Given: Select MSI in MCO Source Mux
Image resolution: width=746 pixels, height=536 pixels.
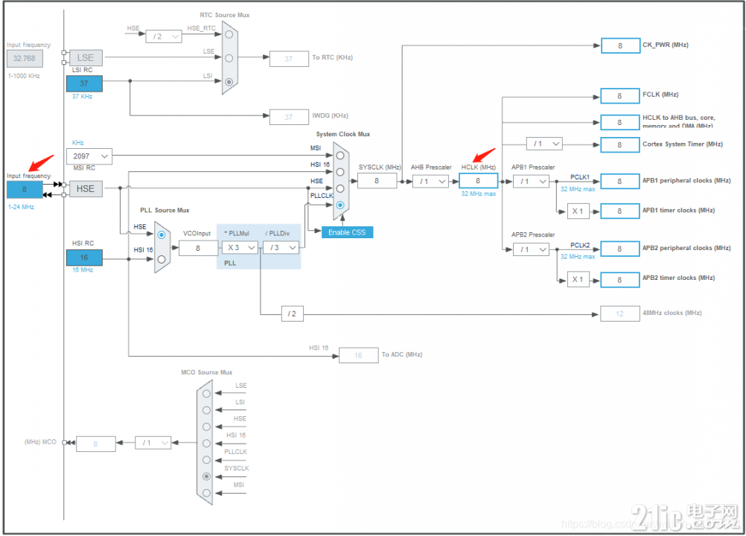Looking at the screenshot, I should click(x=206, y=493).
